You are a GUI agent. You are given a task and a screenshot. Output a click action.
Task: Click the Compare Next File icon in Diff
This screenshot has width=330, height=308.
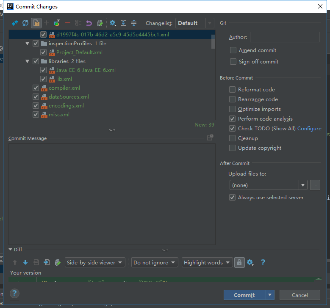pyautogui.click(x=47, y=262)
